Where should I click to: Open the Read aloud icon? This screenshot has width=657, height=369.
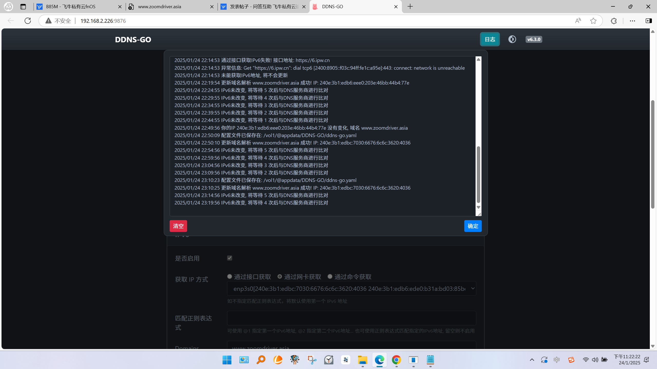coord(578,21)
